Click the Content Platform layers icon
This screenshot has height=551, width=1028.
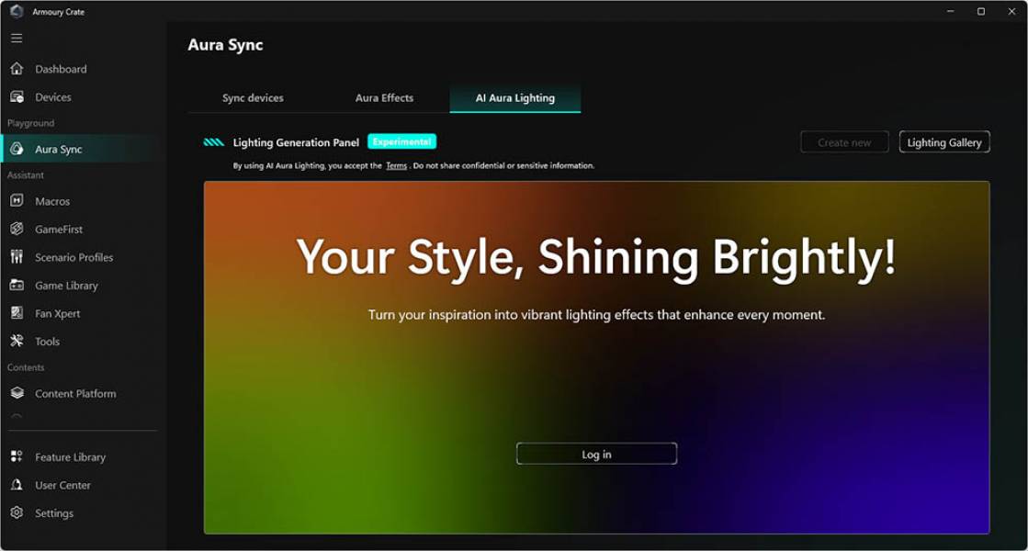pyautogui.click(x=17, y=393)
